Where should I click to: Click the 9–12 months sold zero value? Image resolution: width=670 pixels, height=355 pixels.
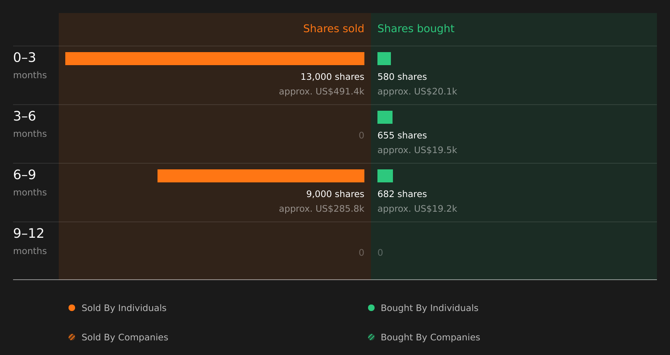(362, 253)
